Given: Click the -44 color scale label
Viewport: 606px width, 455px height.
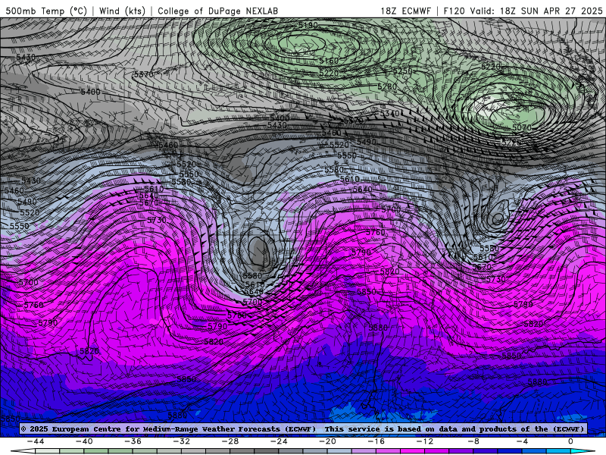Looking at the screenshot, I should [36, 441].
